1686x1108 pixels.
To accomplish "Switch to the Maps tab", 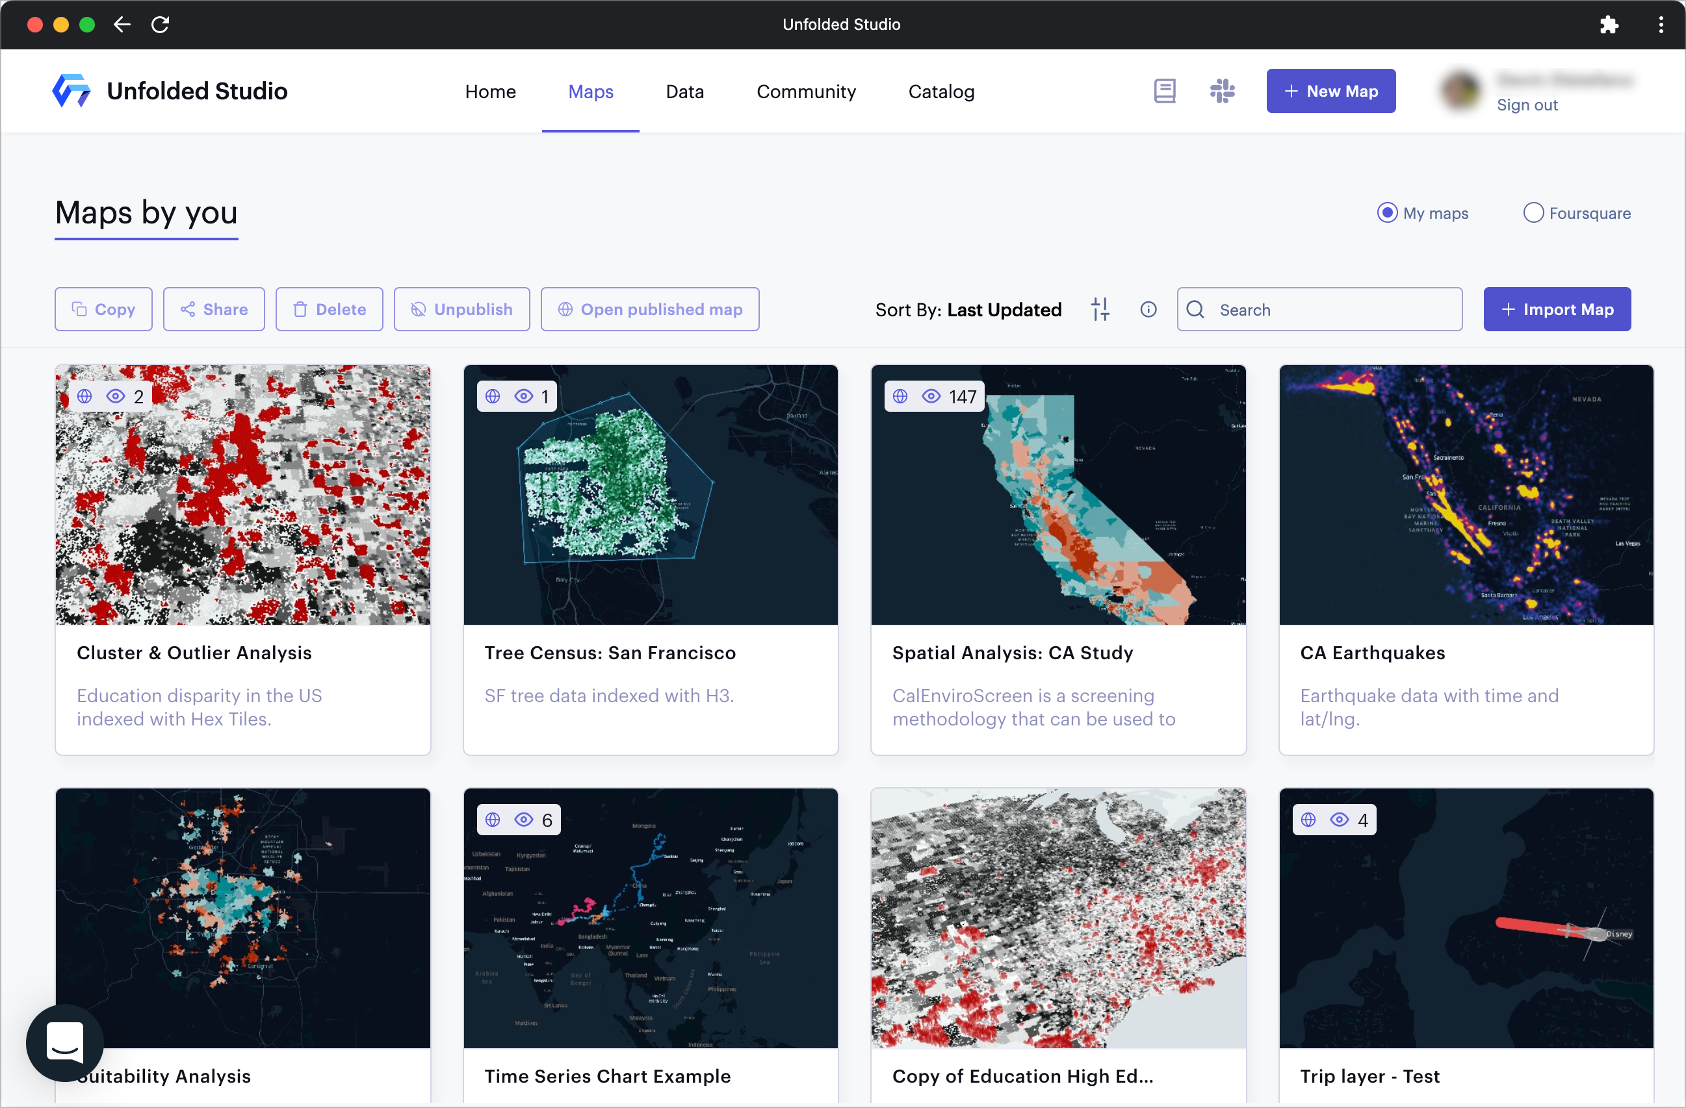I will [591, 92].
